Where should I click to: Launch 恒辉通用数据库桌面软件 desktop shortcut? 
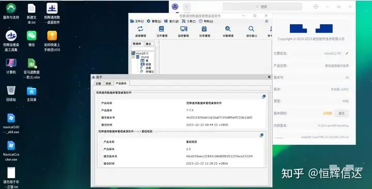click(52, 14)
